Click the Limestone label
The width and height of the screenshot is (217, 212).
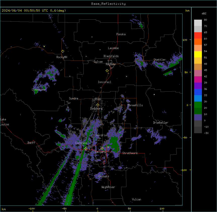tap(39, 90)
